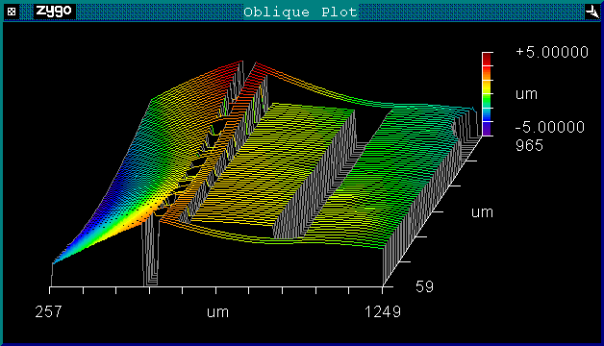Image resolution: width=604 pixels, height=346 pixels.
Task: Select the purple bottom of color scale
Action: (488, 129)
